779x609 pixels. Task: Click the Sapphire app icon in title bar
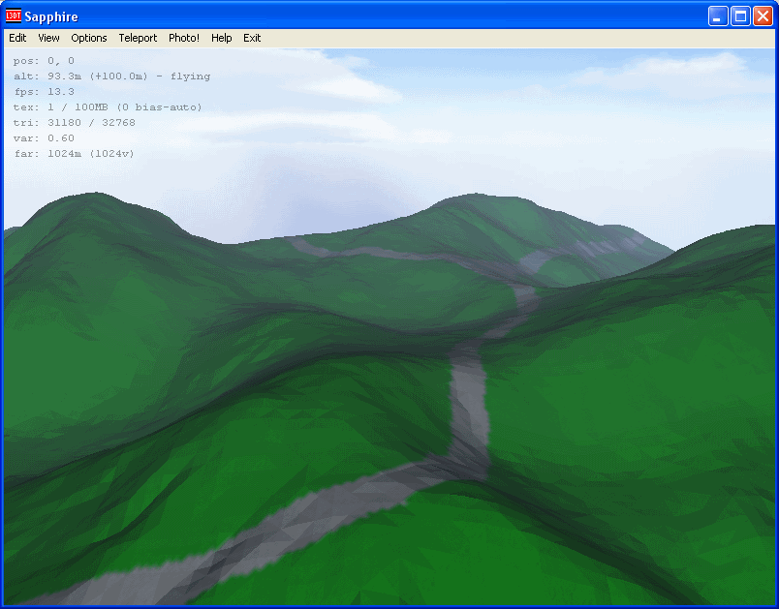(14, 16)
